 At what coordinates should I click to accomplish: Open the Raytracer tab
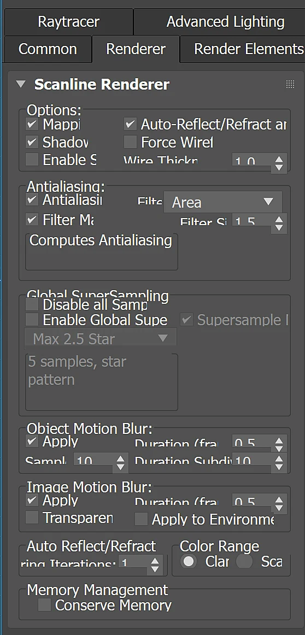[x=68, y=21]
